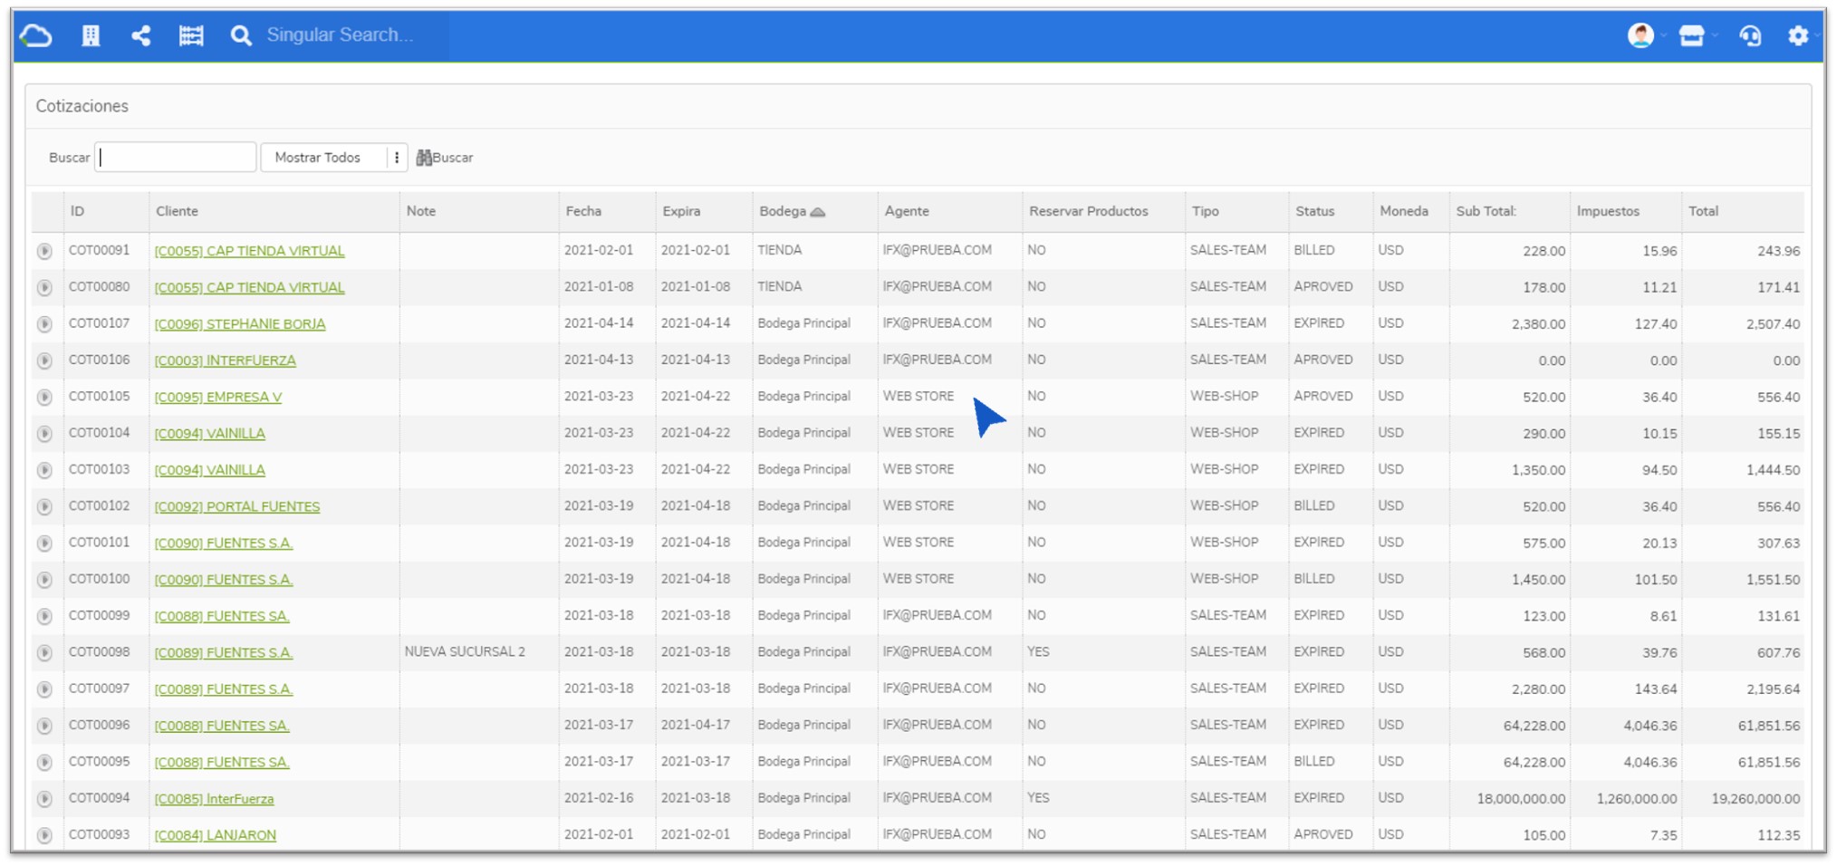
Task: Focus the Buscar text input
Action: [x=176, y=157]
